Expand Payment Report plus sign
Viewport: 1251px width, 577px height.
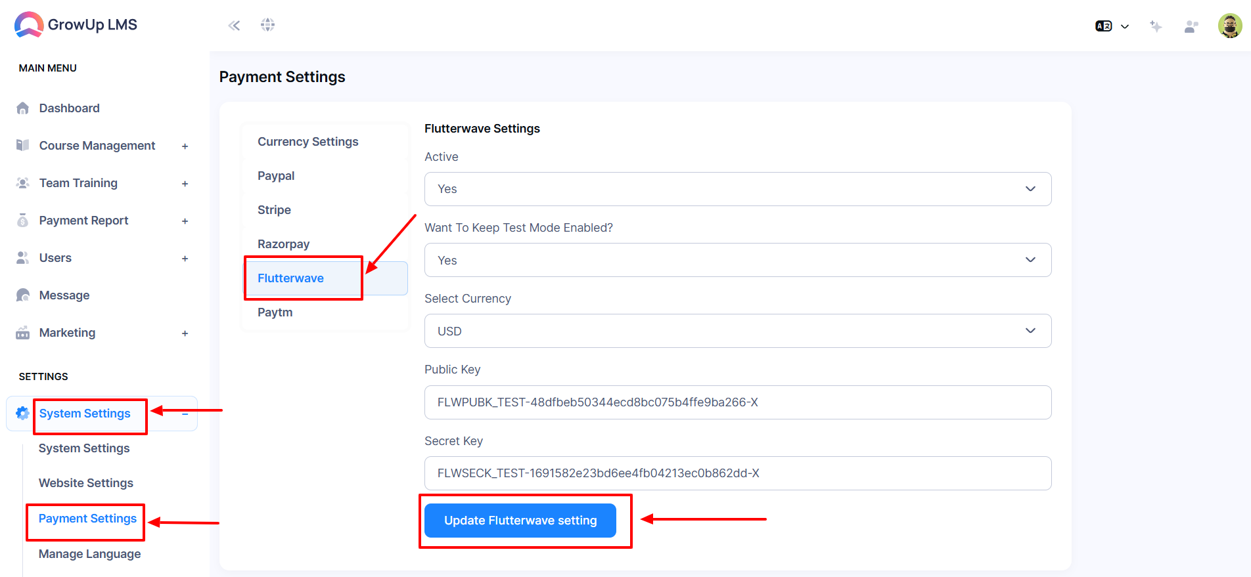click(185, 221)
